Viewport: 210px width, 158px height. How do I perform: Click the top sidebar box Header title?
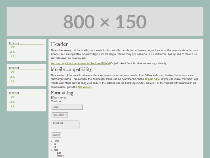14,43
